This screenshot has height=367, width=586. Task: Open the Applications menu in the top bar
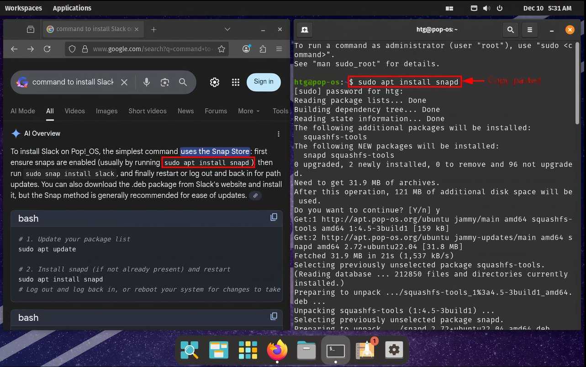(x=72, y=8)
